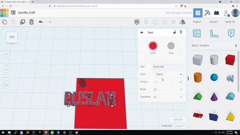Viewport: 240px width, 135px height.
Task: Select the striped Cylinder hole shape
Action: click(x=214, y=60)
